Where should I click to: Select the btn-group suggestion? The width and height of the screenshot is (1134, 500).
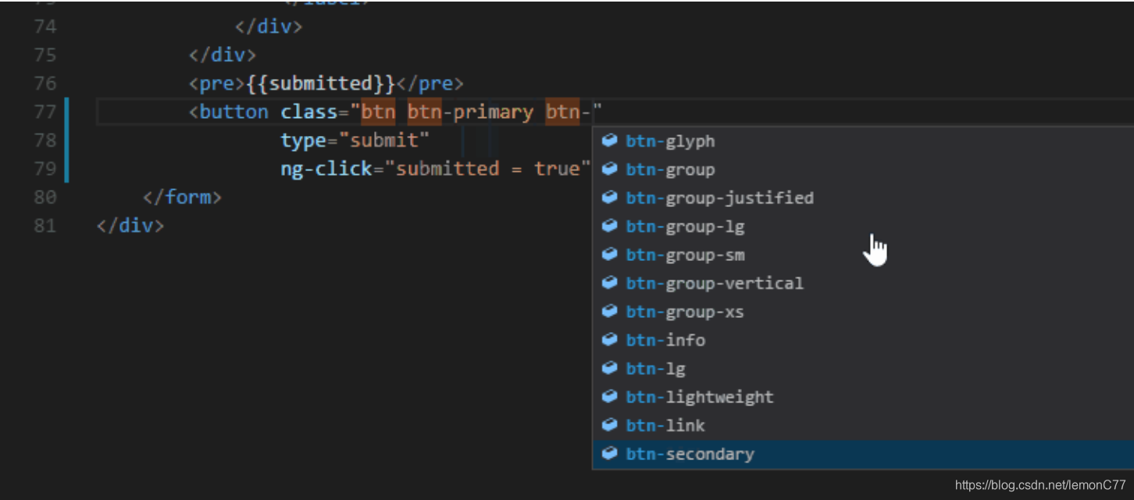pos(863,170)
